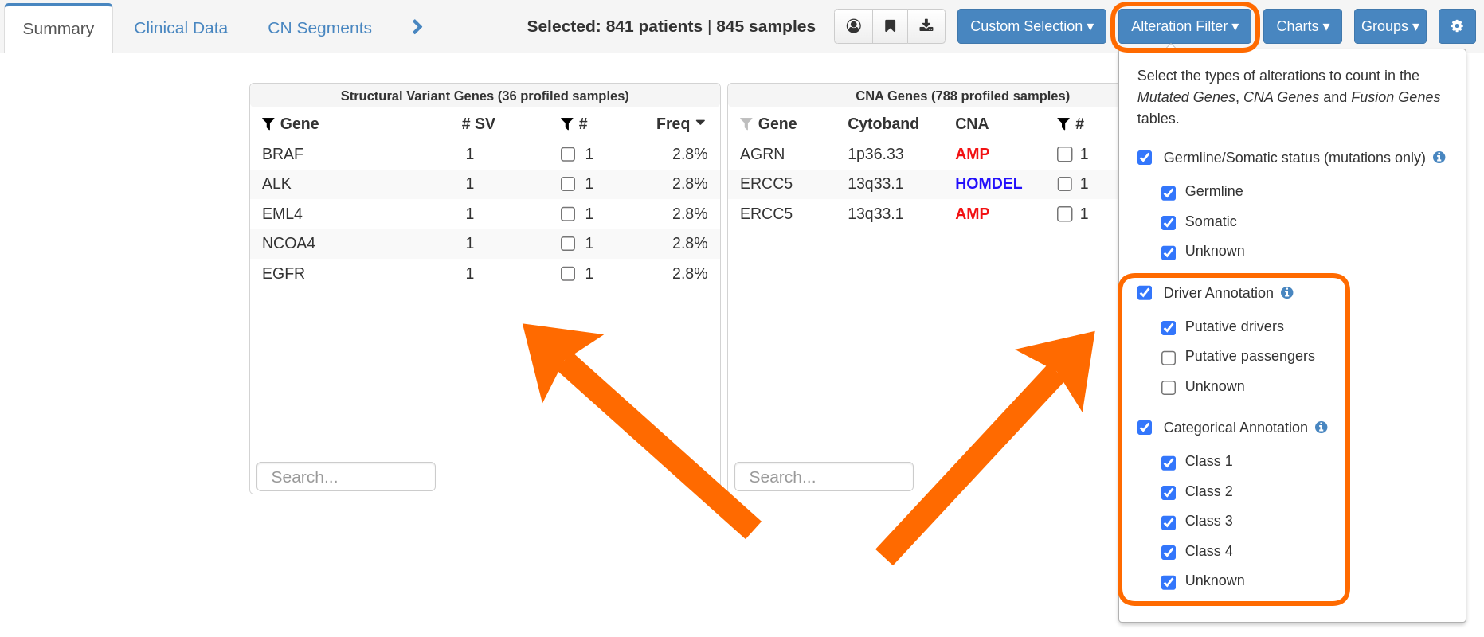Check Putative passengers checkbox
Viewport: 1484px width, 637px height.
click(1169, 358)
